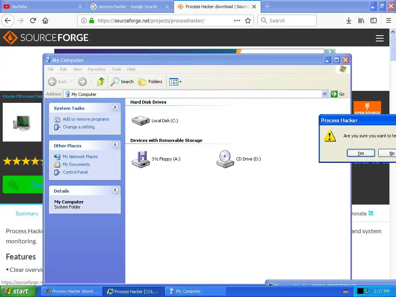Viewport: 396px width, 297px height.
Task: Show site information icon in URL bar
Action: 84,20
